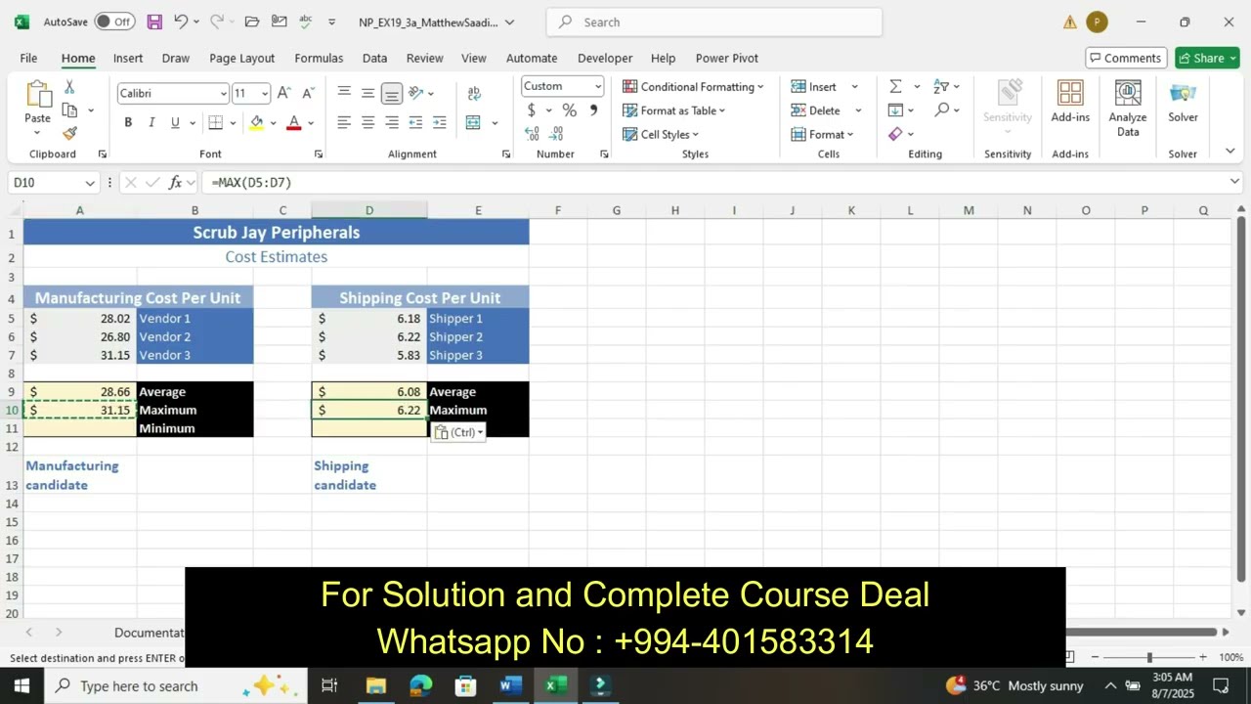Switch to the Page Layout tab
This screenshot has width=1251, height=704.
(x=241, y=58)
